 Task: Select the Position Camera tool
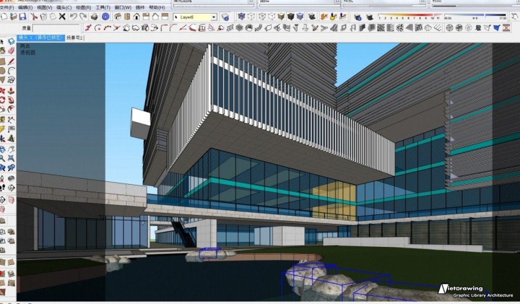click(3, 179)
